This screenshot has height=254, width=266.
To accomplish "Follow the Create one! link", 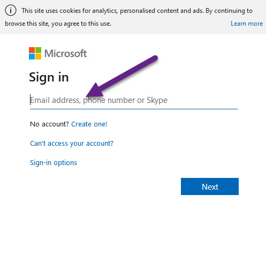I will point(89,124).
